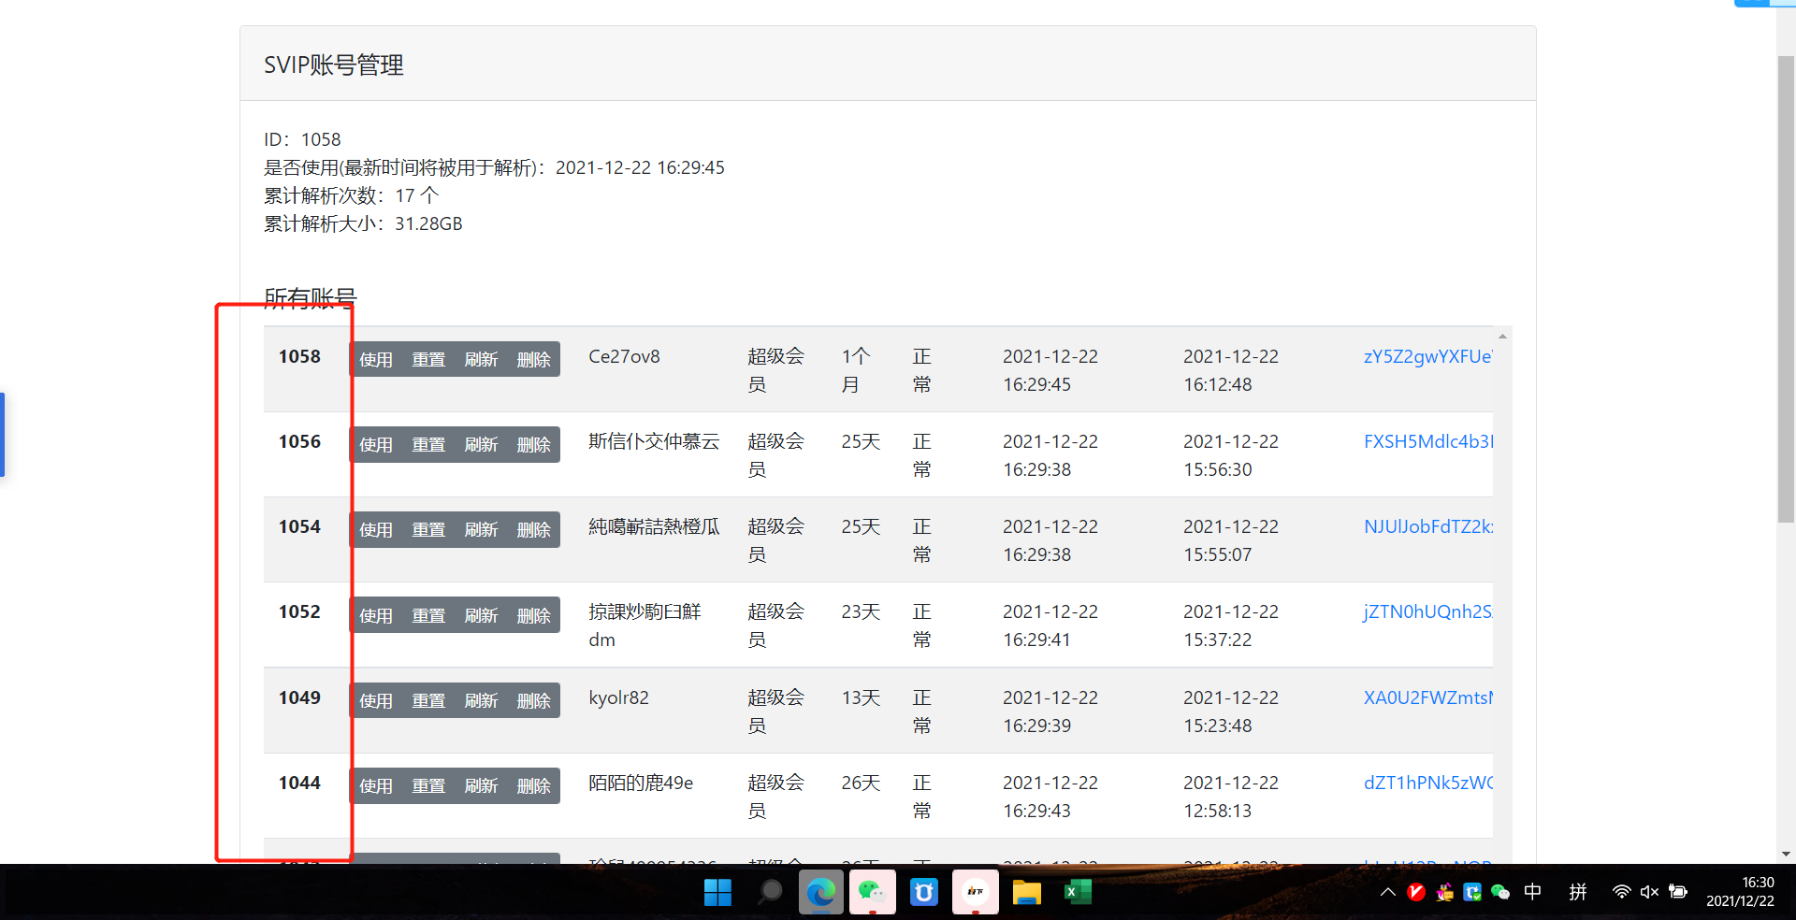Open the Windows Start menu

717,893
